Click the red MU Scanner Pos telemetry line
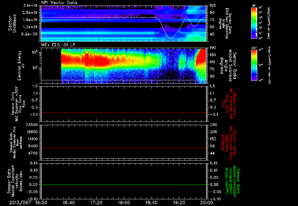This screenshot has height=206, width=298. (124, 148)
